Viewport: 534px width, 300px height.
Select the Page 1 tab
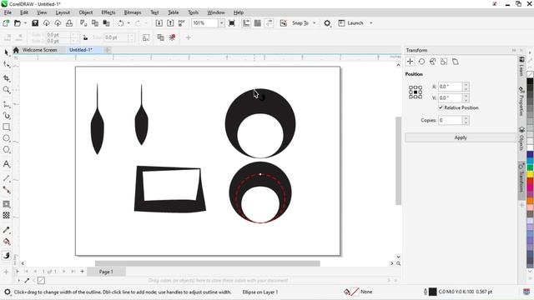pyautogui.click(x=106, y=272)
